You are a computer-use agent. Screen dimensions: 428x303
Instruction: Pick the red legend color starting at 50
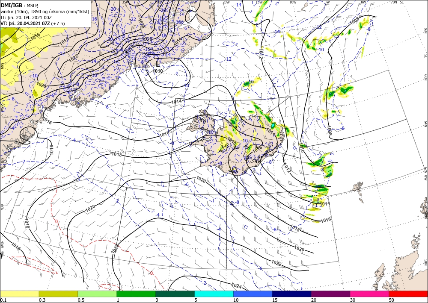408,294
